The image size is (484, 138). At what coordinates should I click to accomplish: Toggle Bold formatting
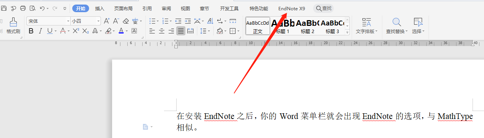[31, 31]
